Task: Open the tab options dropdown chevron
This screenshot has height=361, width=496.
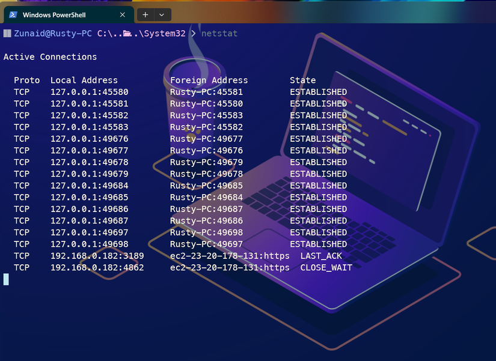Action: (x=161, y=14)
